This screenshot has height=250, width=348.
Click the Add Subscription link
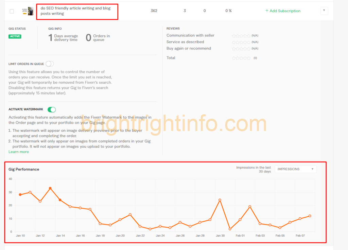click(283, 11)
